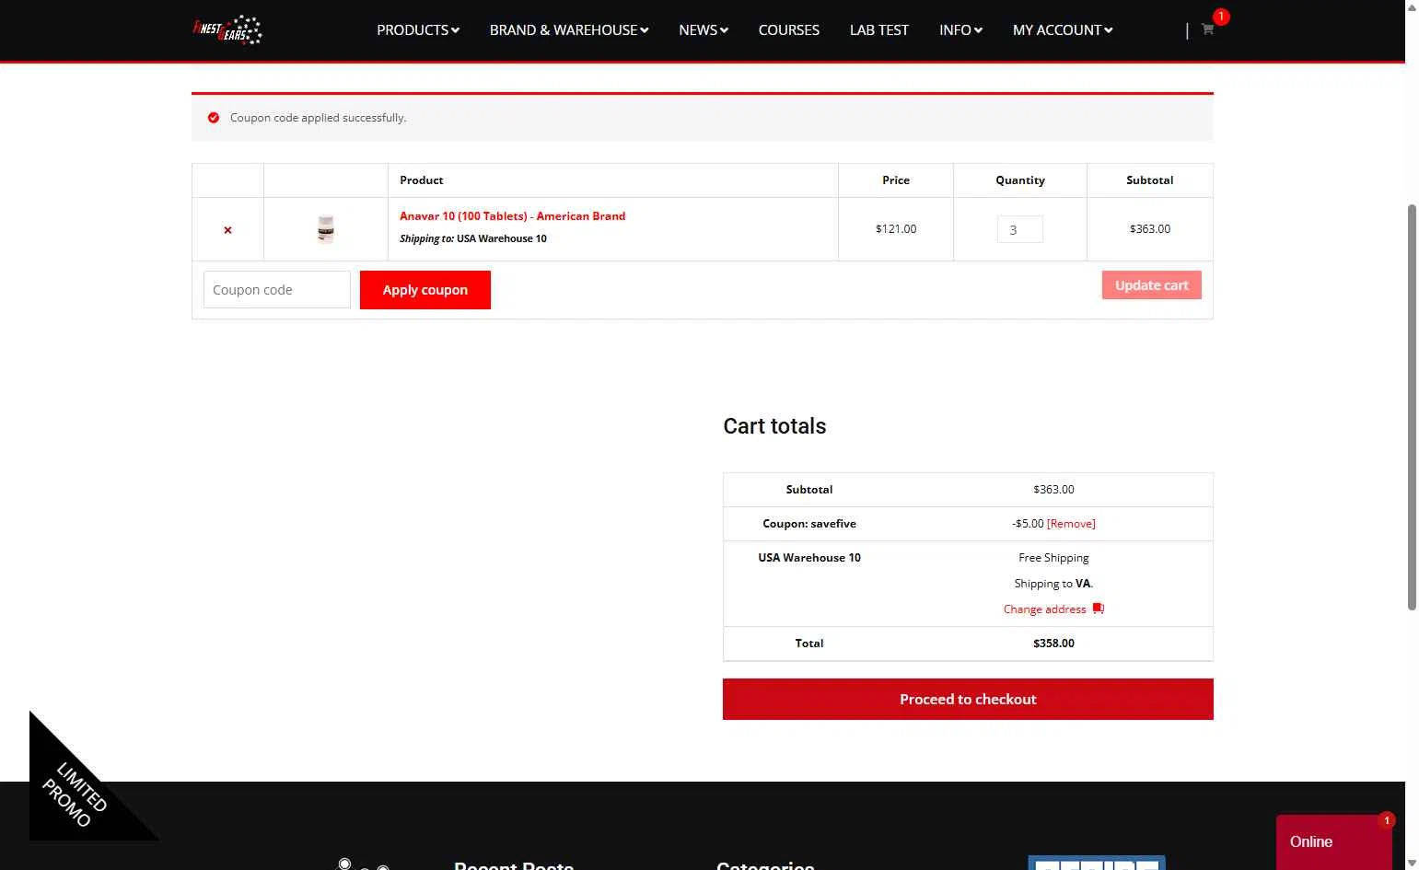The height and width of the screenshot is (870, 1419).
Task: Expand the Products dropdown menu
Action: point(417,29)
